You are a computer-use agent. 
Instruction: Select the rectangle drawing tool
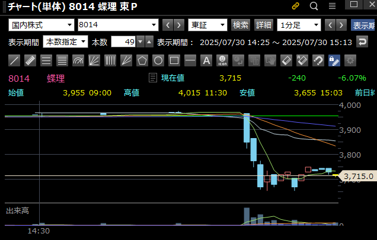(174, 60)
